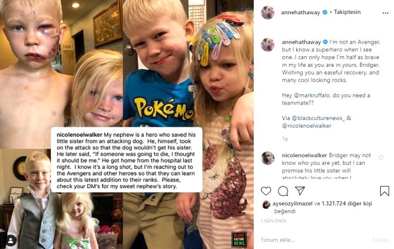Show tagged people icon on photo
The image size is (394, 249).
point(11,241)
